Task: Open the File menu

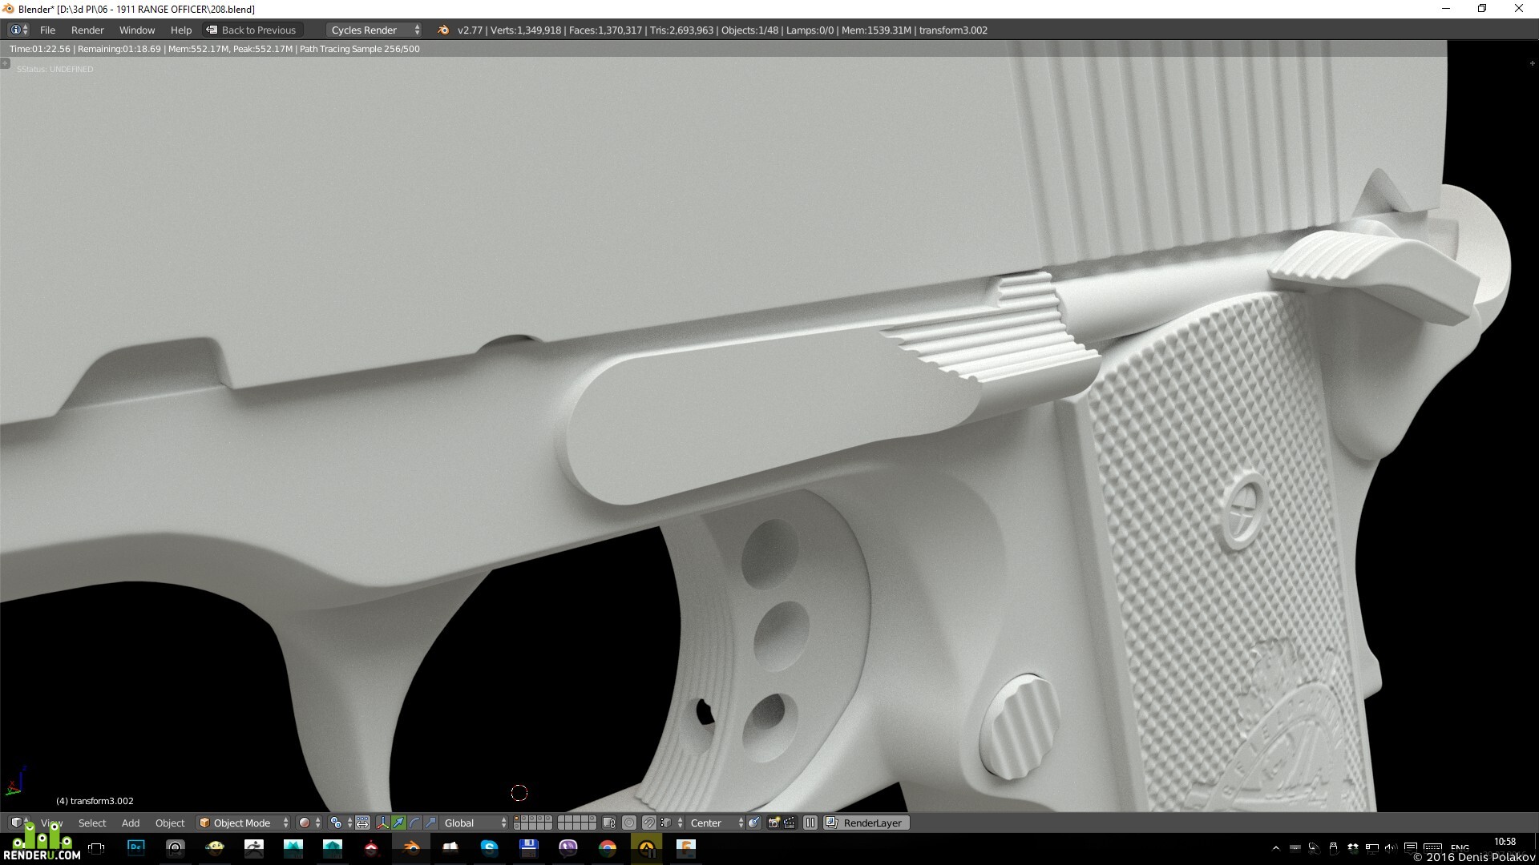Action: (47, 30)
